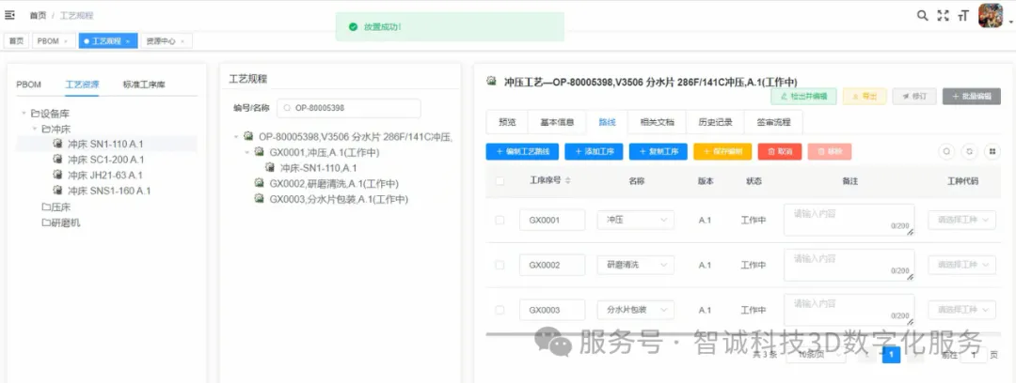
Task: Collapse the 设备库 tree node arrow
Action: (x=24, y=114)
